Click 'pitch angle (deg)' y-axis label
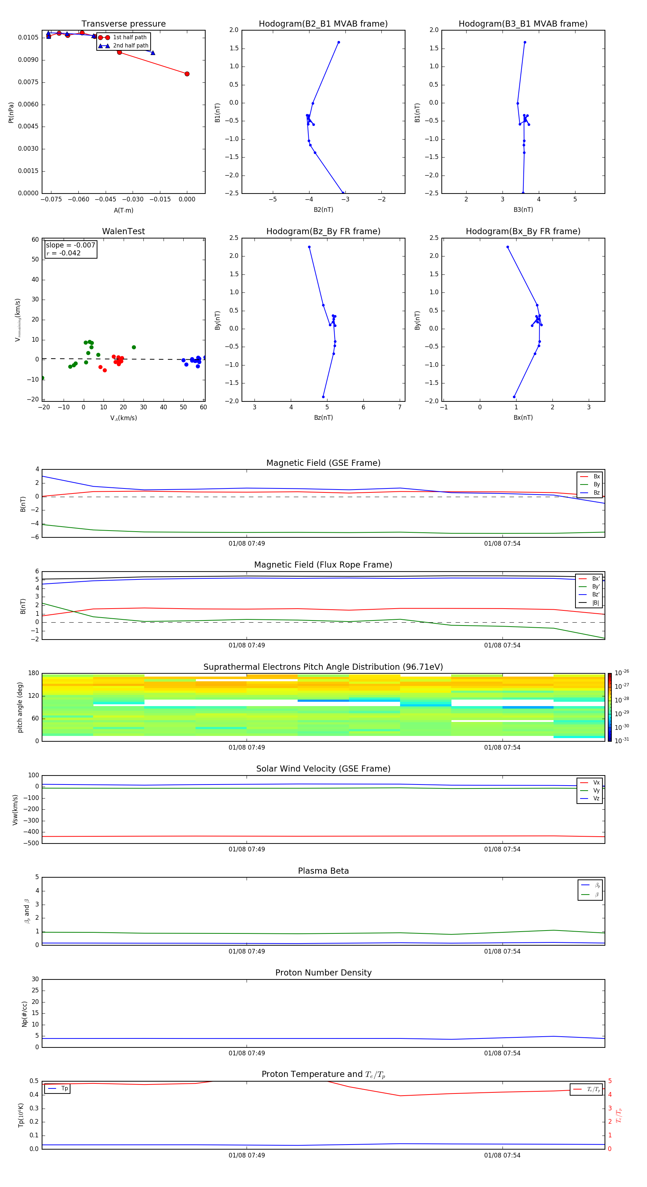The image size is (647, 1187). click(20, 707)
